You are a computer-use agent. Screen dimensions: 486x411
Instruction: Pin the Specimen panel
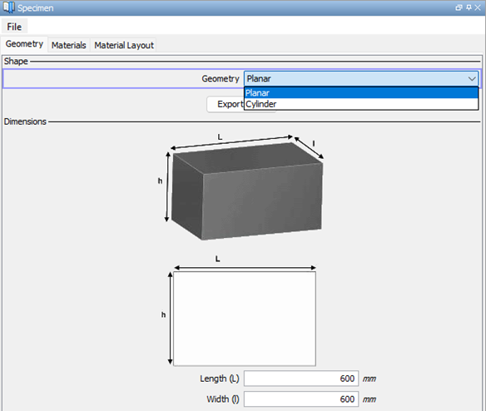click(469, 7)
